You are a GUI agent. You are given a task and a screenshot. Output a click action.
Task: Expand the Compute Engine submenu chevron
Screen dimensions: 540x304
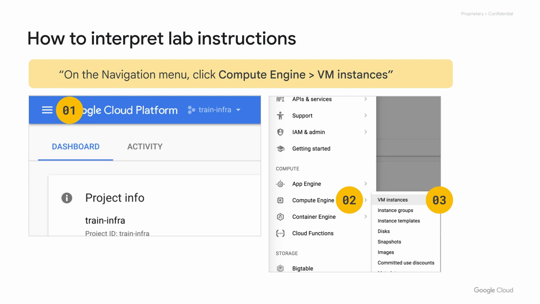pos(365,200)
